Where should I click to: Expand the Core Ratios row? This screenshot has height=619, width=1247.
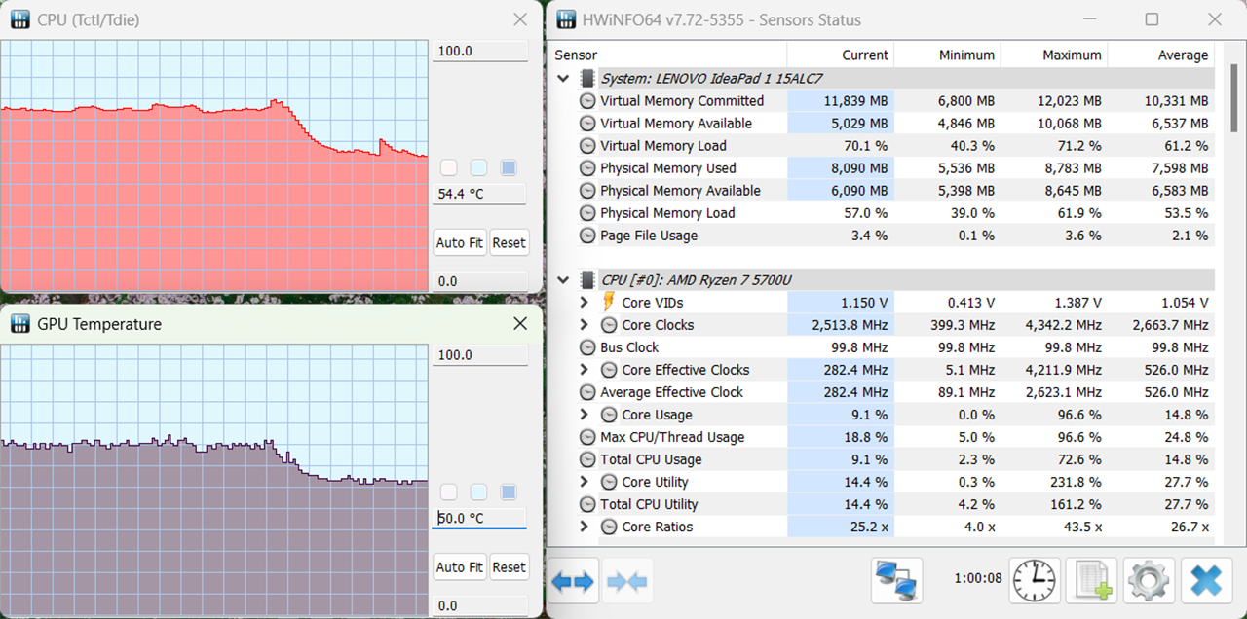point(585,527)
